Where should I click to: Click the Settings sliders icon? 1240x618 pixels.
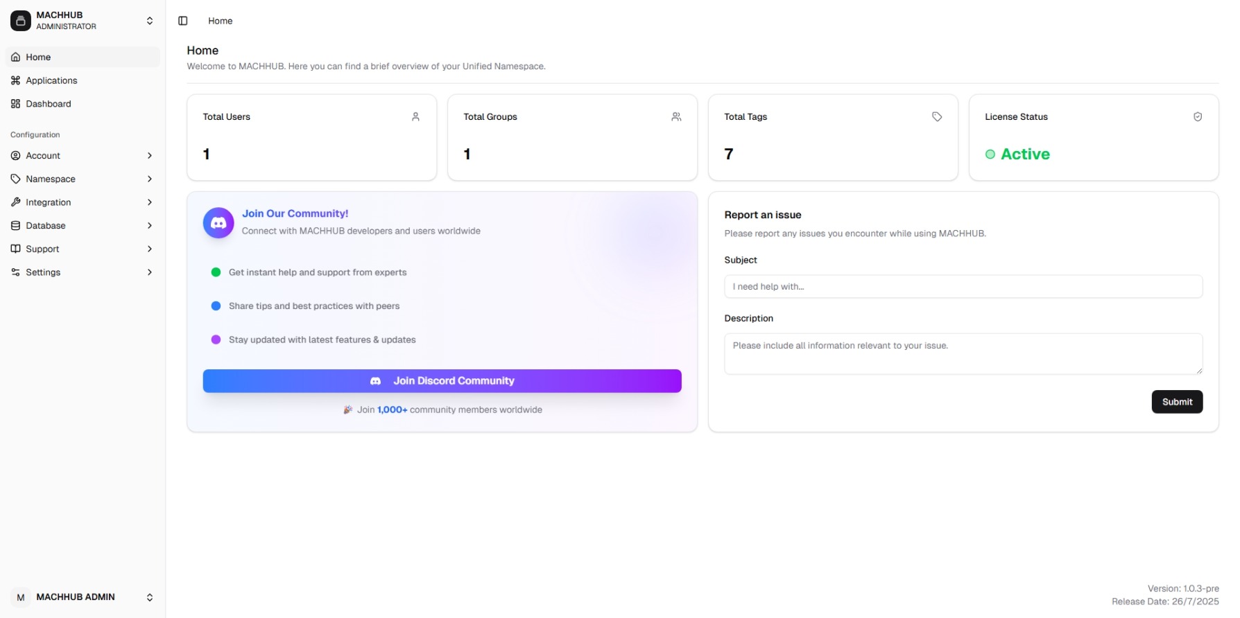pyautogui.click(x=15, y=272)
